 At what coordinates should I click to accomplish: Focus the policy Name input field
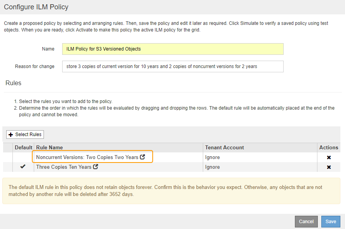(172, 49)
